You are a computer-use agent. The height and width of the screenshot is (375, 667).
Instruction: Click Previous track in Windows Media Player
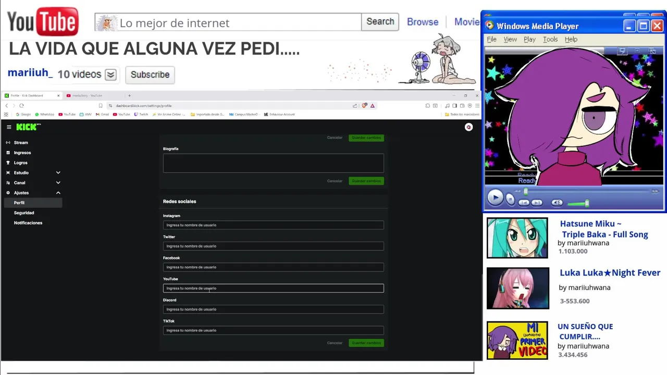(524, 203)
